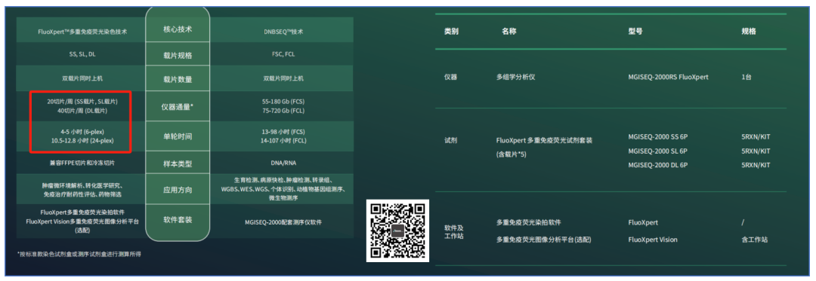The image size is (816, 281).
Task: Click the 规格 column header
Action: pyautogui.click(x=749, y=31)
